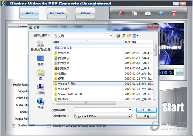Select Computer (计算机) shortcut in sidebar
193x136 pixels.
(40, 89)
